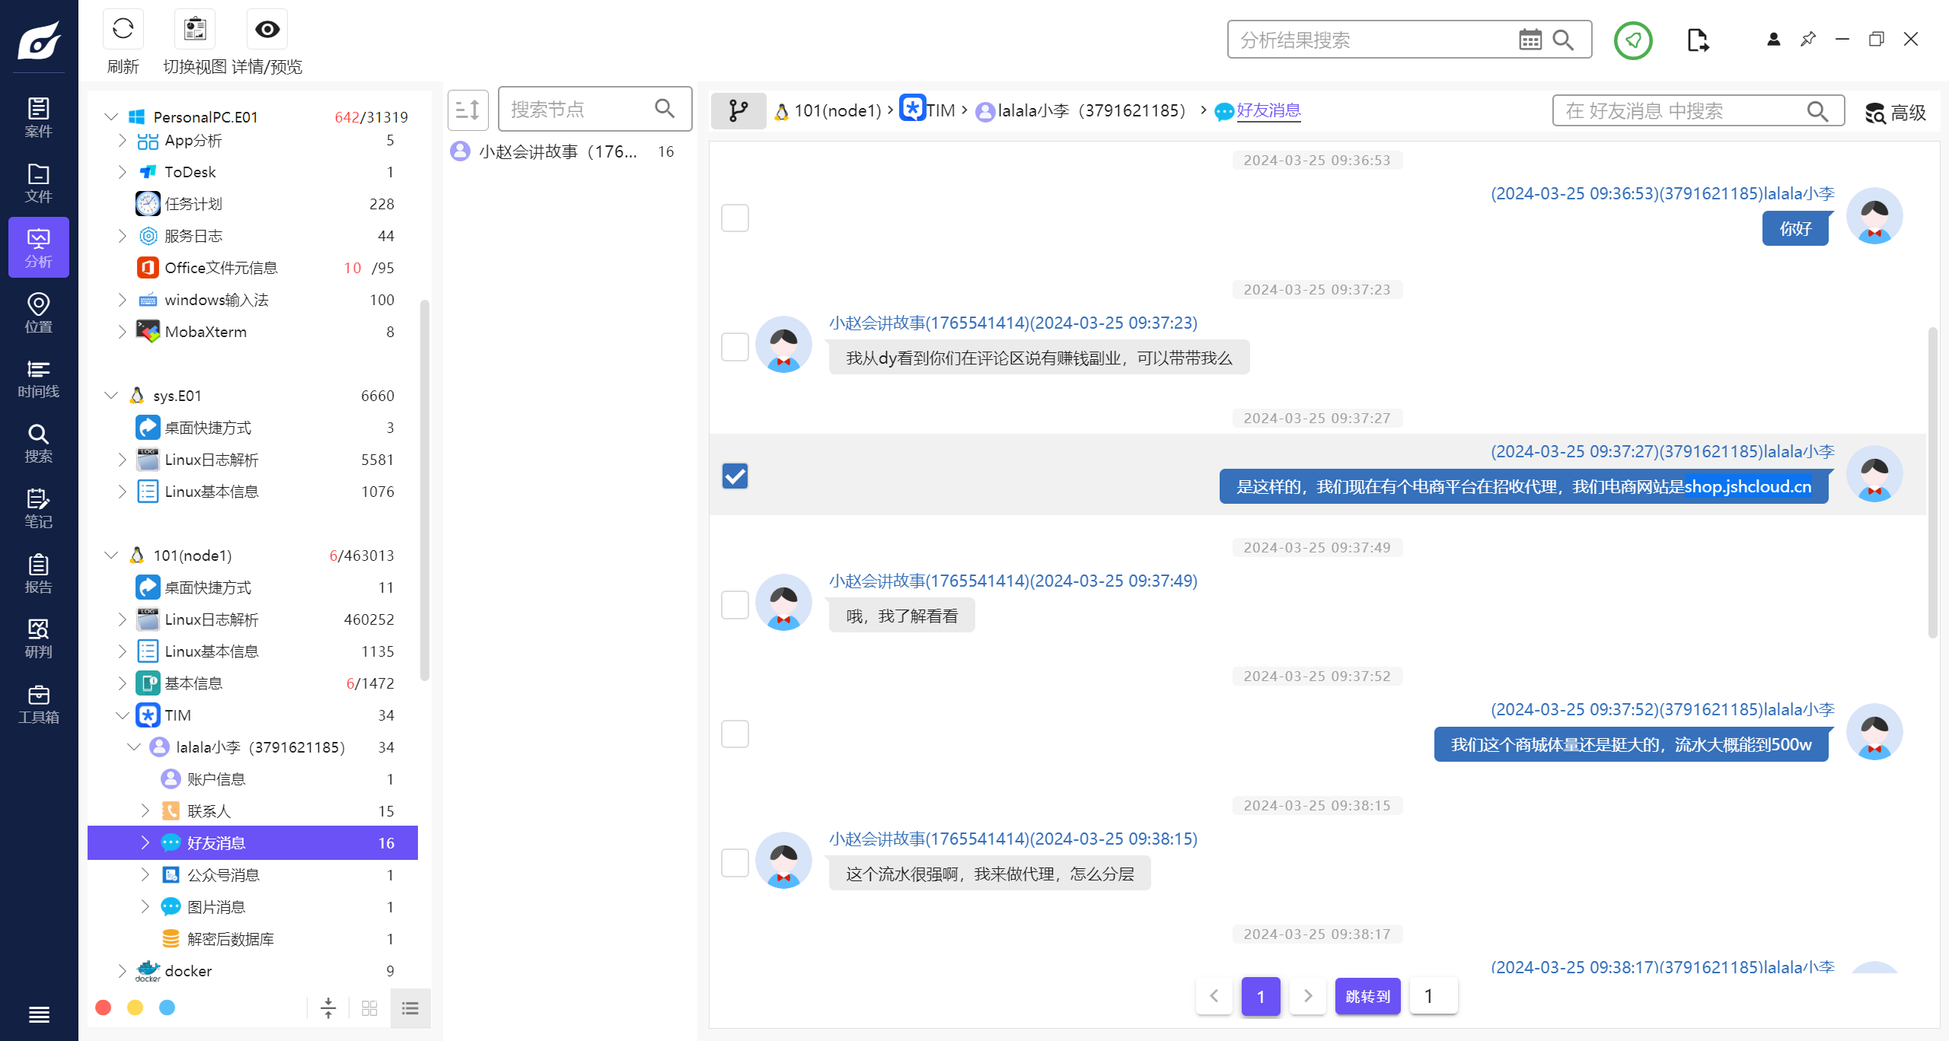Image resolution: width=1949 pixels, height=1041 pixels.
Task: Uncheck the shop.jshcloud.cn message checkbox
Action: pos(735,476)
